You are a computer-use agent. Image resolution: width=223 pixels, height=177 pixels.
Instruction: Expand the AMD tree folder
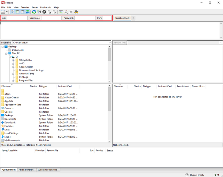13,64
